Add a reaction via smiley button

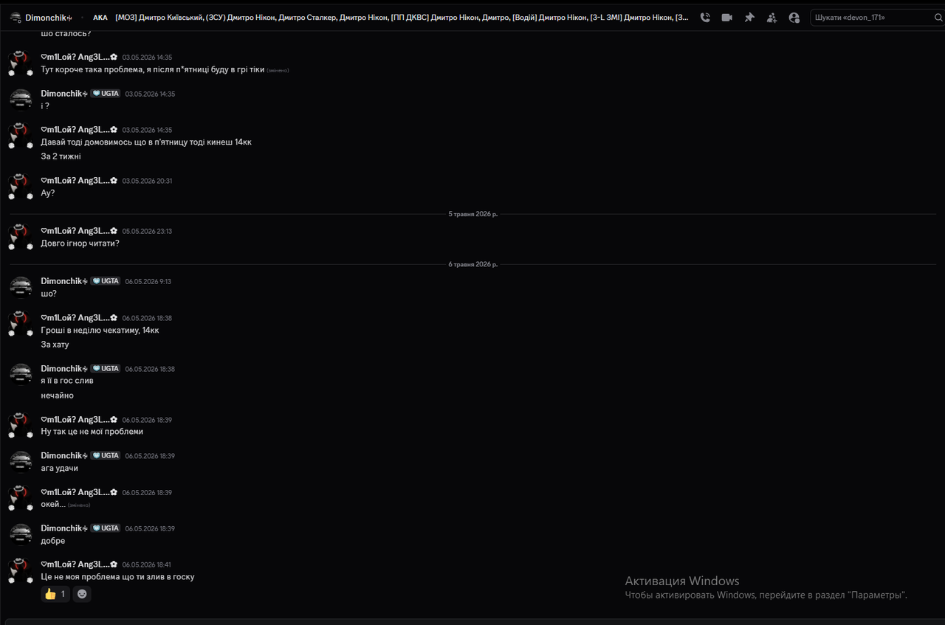(82, 594)
